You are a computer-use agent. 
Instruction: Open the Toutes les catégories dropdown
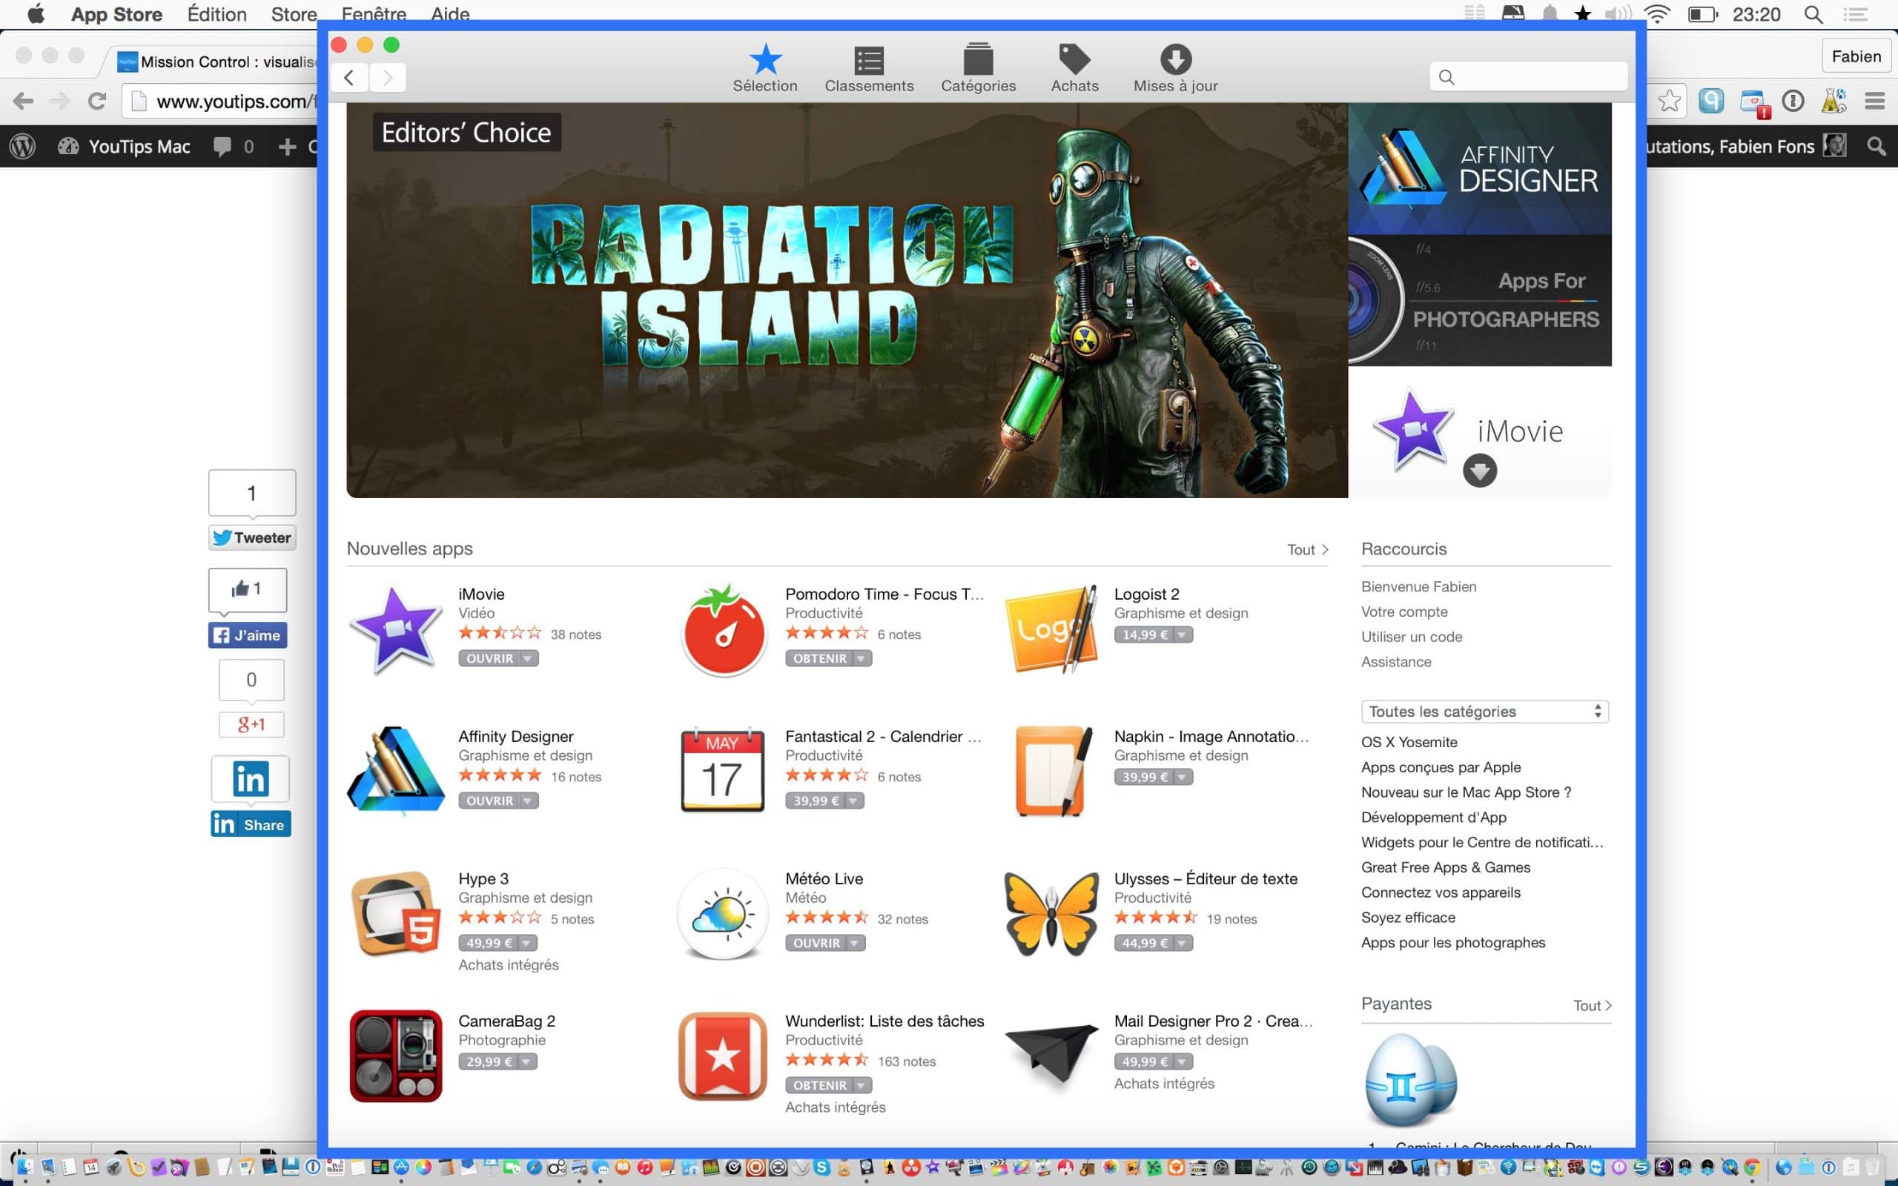[1485, 712]
